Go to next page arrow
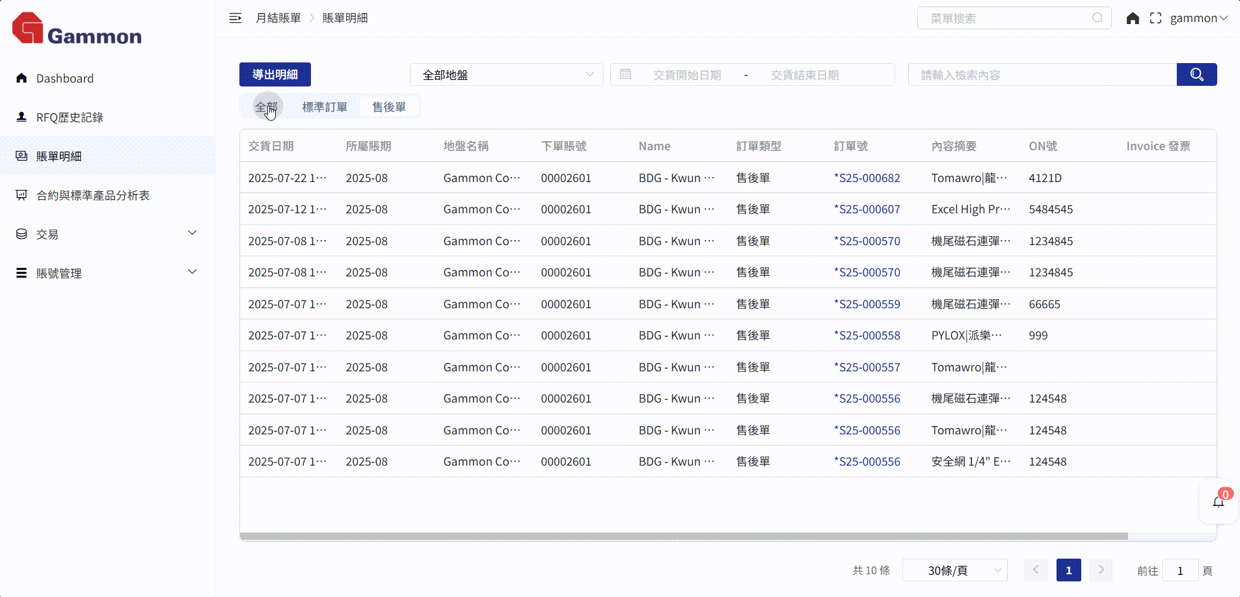 (1101, 570)
